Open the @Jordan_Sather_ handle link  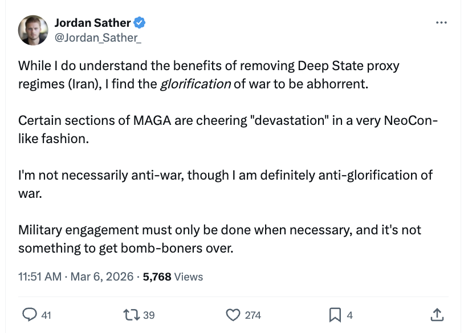[x=98, y=37]
